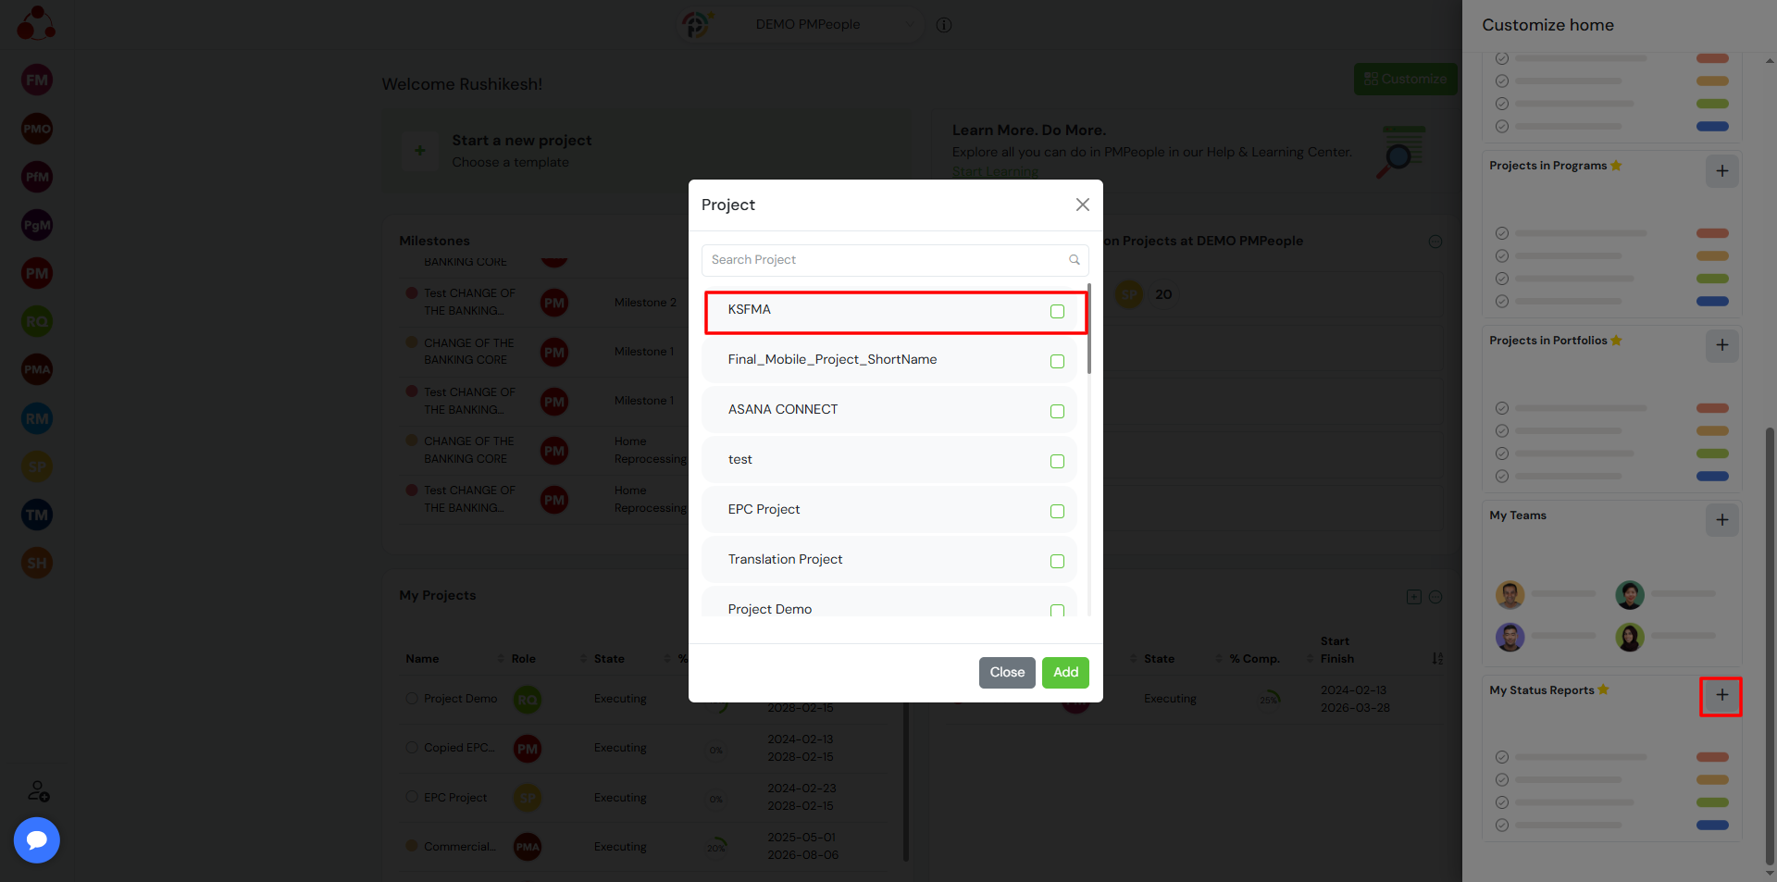Click the search magnifier in Project dialog
This screenshot has width=1777, height=882.
[x=1074, y=260]
